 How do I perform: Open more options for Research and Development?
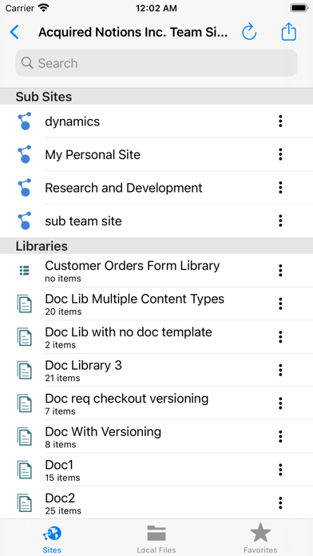(x=280, y=188)
